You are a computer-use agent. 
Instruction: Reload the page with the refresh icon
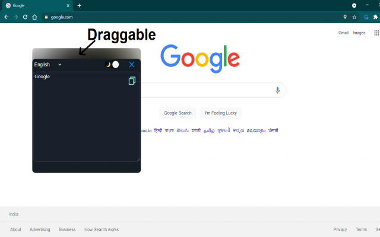(x=25, y=17)
